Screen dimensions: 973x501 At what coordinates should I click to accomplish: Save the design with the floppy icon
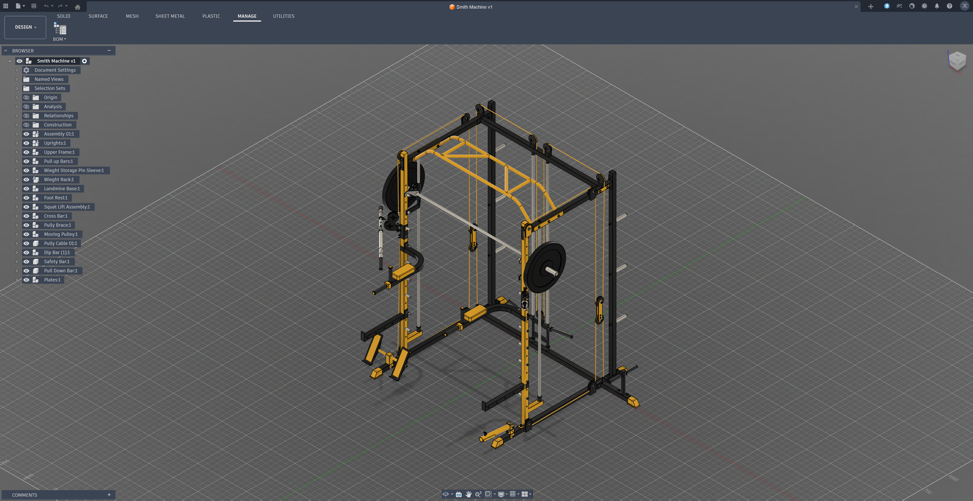34,6
